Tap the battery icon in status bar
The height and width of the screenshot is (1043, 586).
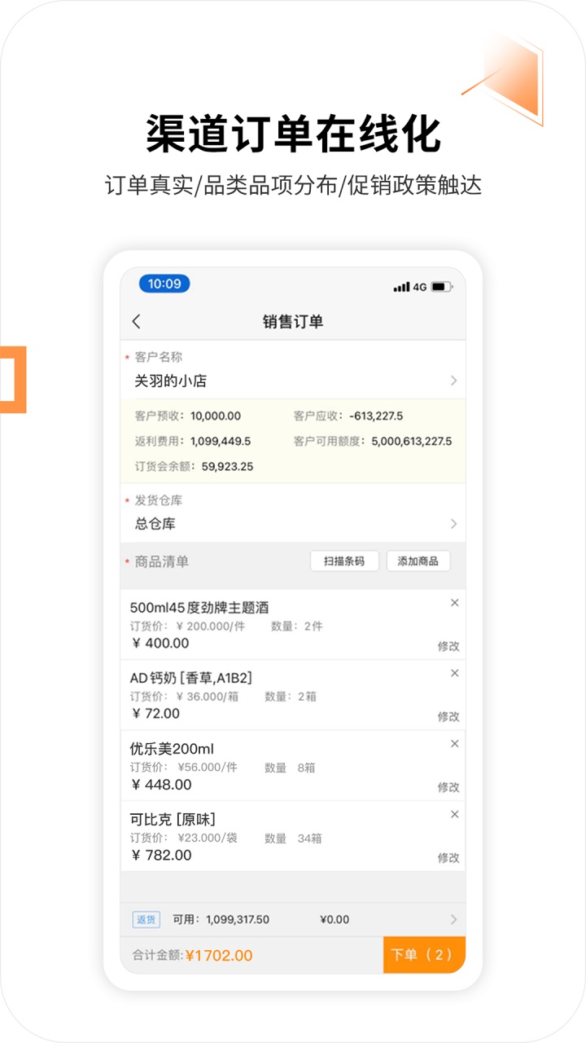pyautogui.click(x=441, y=287)
